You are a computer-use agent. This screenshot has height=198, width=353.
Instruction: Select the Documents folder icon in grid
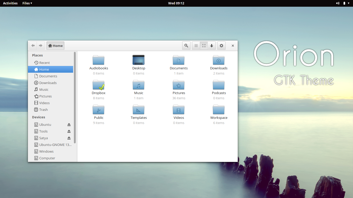pos(179,60)
